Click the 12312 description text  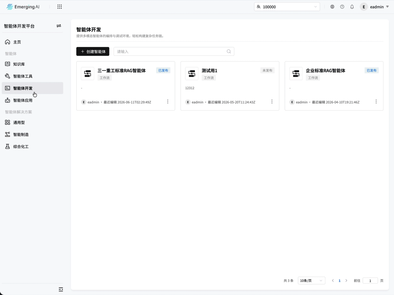click(x=190, y=88)
